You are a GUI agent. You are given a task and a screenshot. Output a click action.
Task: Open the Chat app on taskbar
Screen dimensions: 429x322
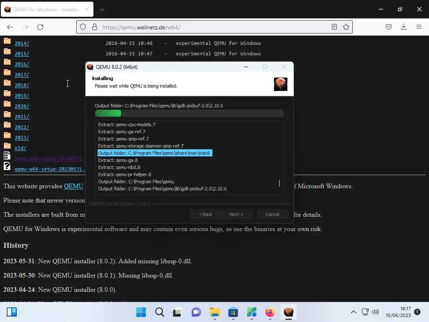196,312
